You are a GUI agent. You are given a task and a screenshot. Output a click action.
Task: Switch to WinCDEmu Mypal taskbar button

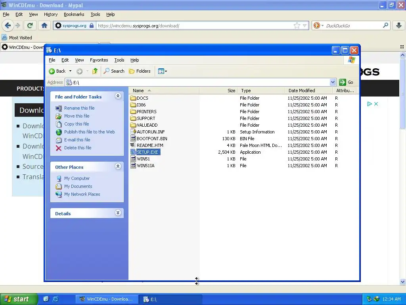pyautogui.click(x=107, y=299)
